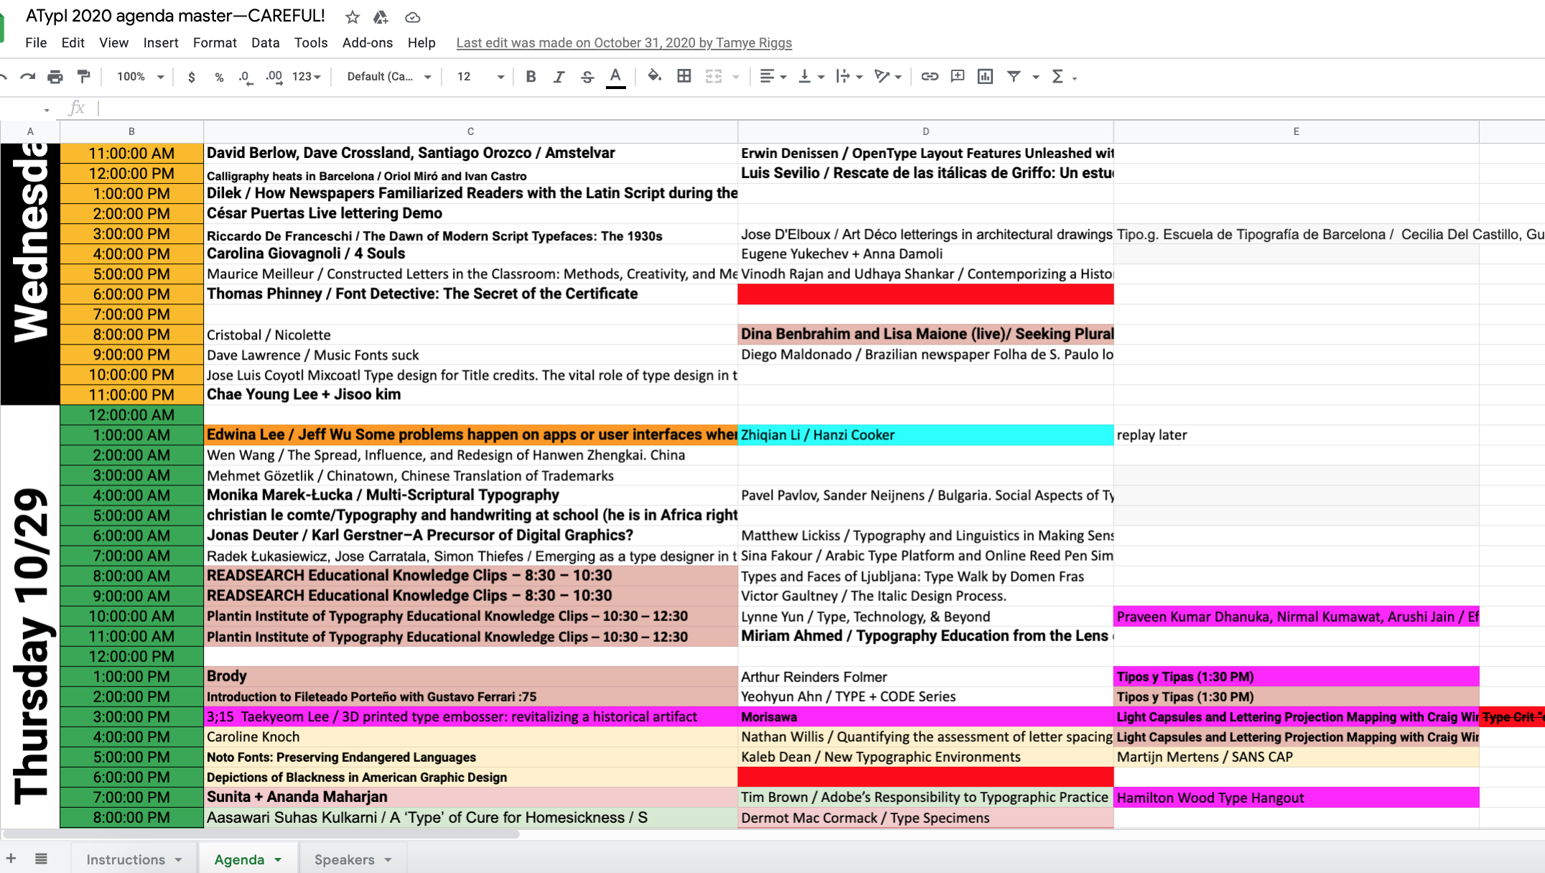Click the Print icon in toolbar
The width and height of the screenshot is (1545, 873).
pyautogui.click(x=55, y=77)
